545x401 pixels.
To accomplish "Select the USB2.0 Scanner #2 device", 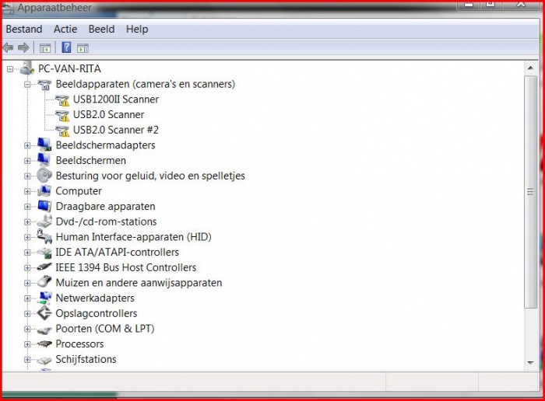I will click(116, 130).
